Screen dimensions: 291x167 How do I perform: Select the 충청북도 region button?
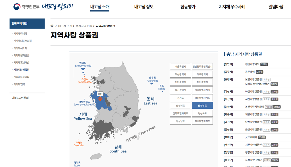180,106
